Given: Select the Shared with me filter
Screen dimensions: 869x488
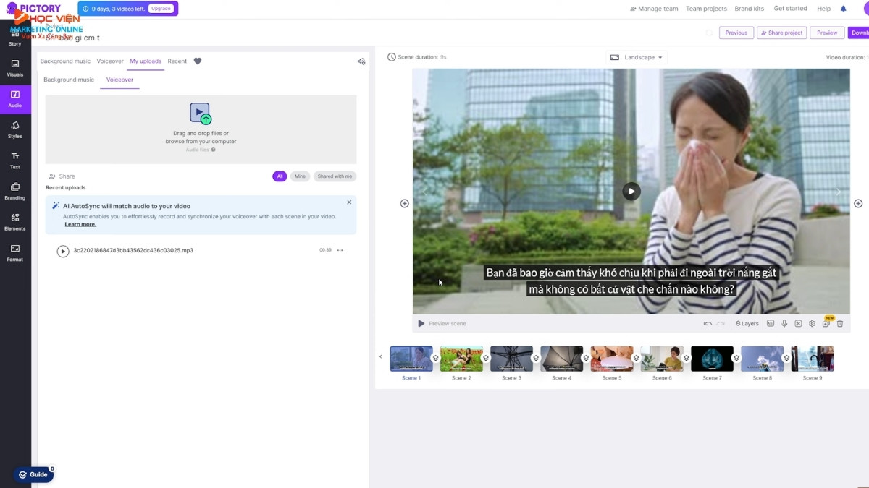Looking at the screenshot, I should click(x=335, y=176).
